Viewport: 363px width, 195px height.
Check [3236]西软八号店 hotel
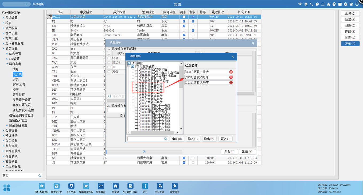(136, 97)
